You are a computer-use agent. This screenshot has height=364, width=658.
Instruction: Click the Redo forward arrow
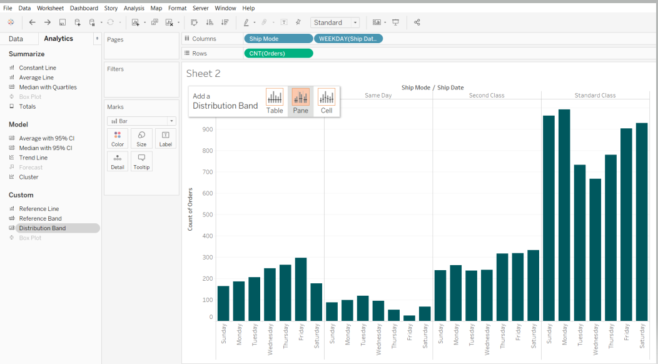[48, 23]
